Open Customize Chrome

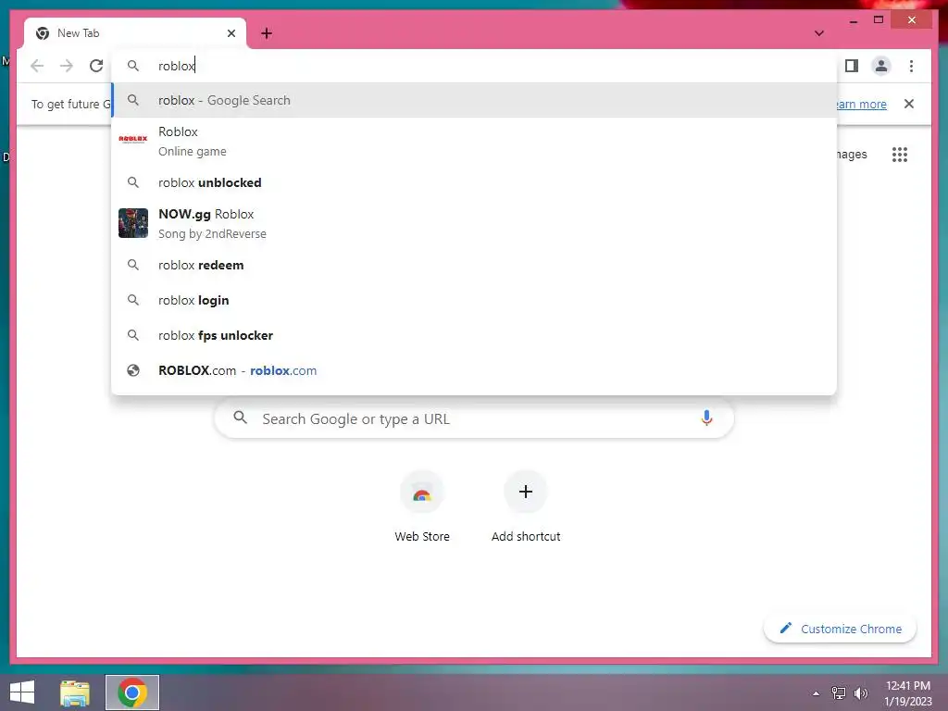[x=840, y=629]
